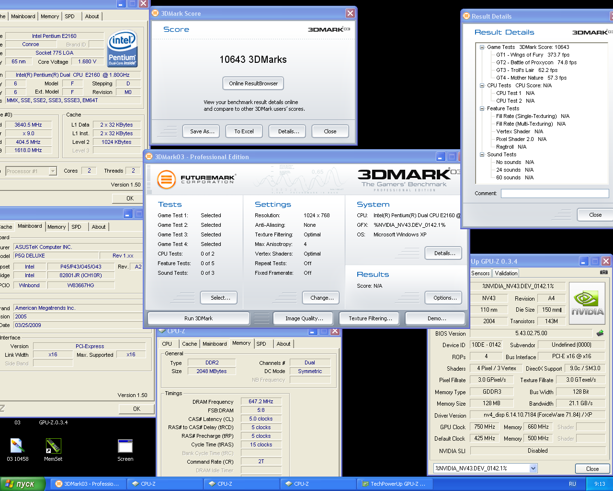Open the GPU selector dropdown in GPU-Z
613x491 pixels.
click(533, 468)
